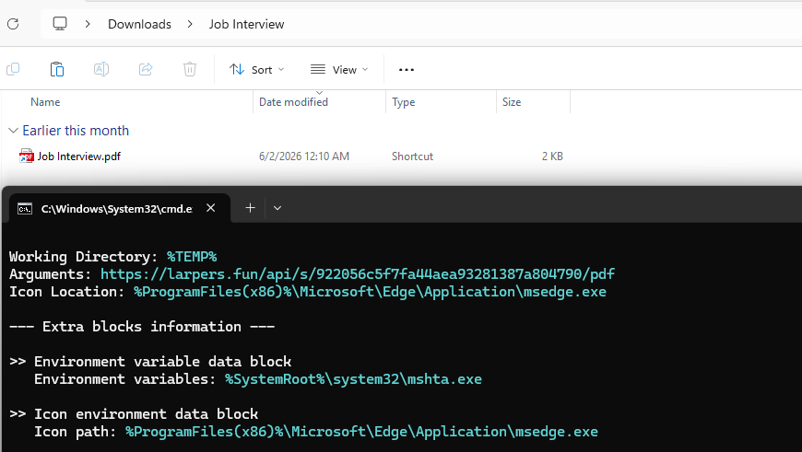Click the Copy icon in Explorer toolbar
The width and height of the screenshot is (802, 452).
point(13,69)
